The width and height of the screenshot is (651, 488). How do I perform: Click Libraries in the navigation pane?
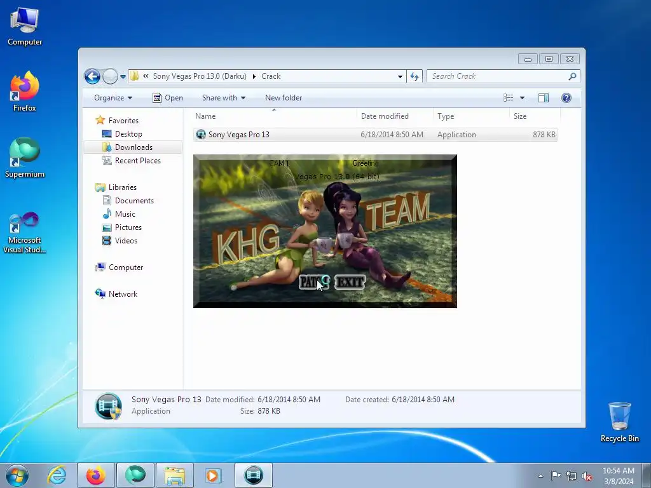coord(123,187)
